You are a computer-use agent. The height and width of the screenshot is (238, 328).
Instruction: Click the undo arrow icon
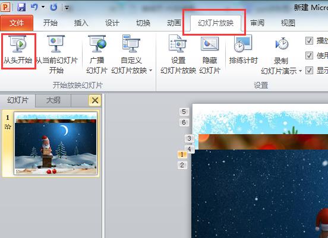(x=34, y=7)
